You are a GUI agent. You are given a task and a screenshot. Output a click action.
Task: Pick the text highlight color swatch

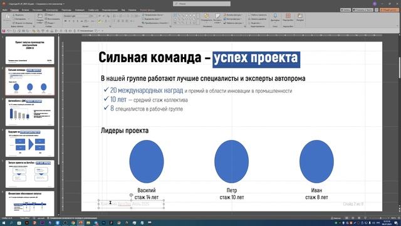point(99,21)
